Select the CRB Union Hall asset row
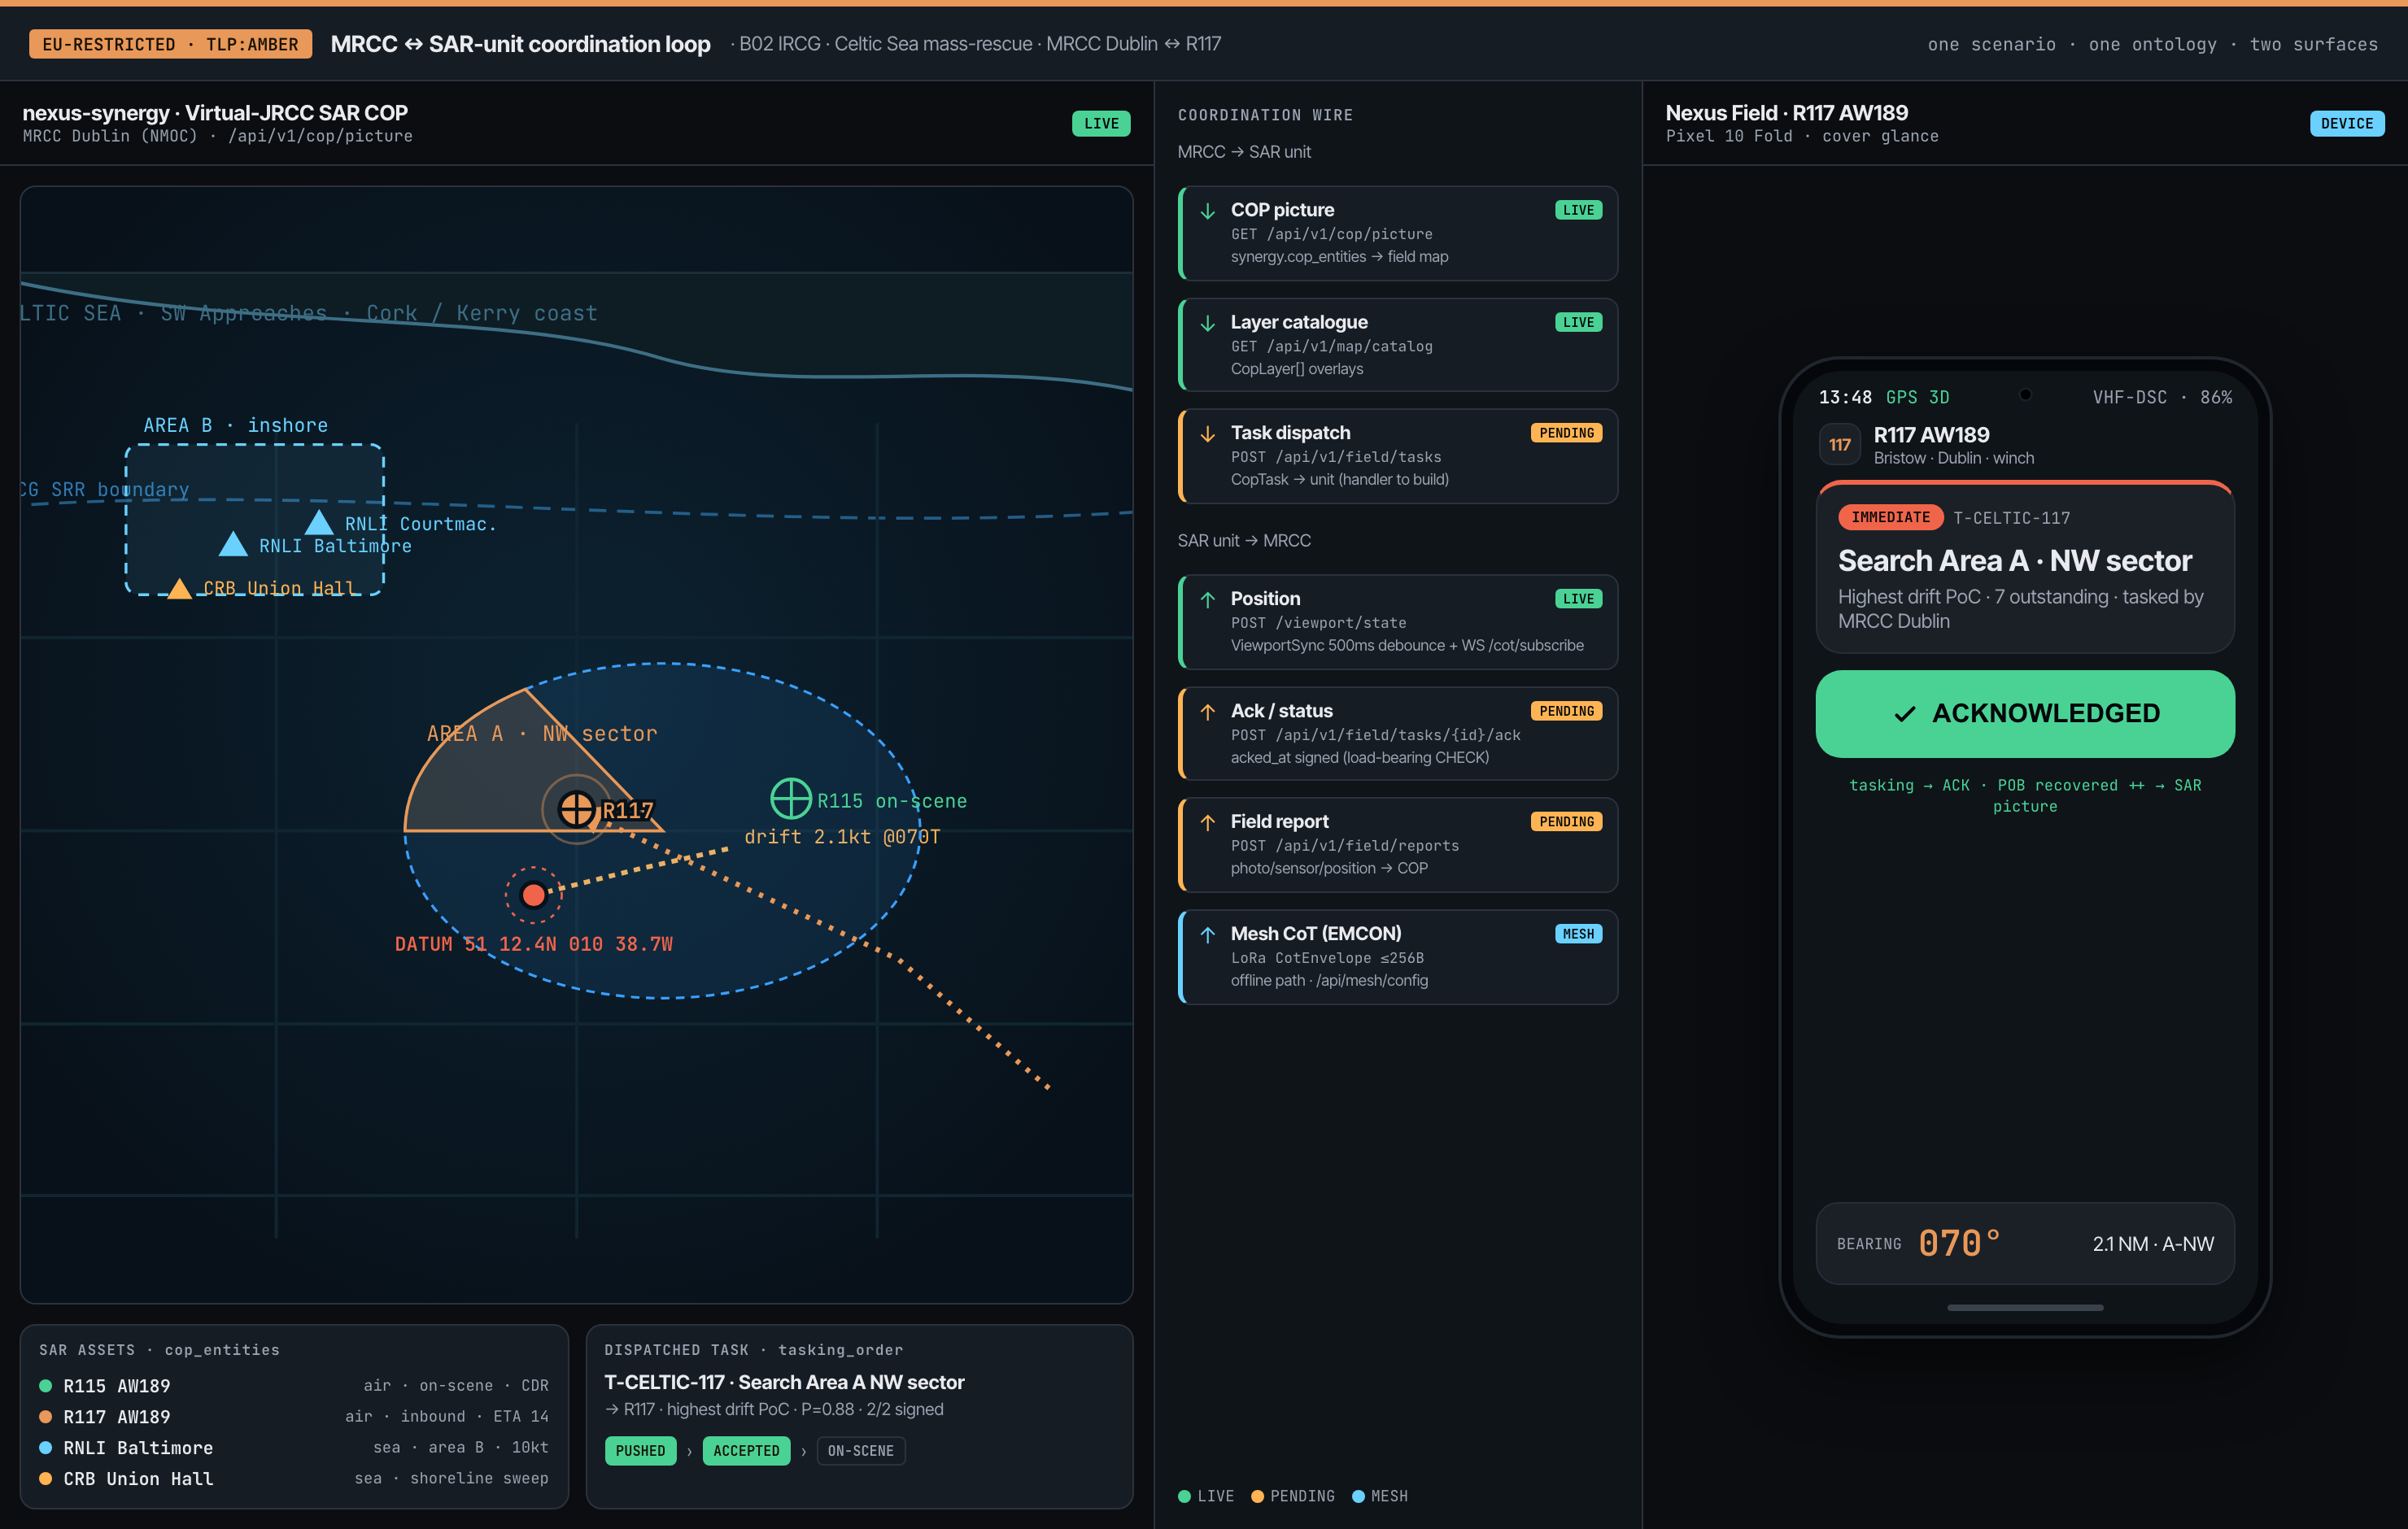 click(294, 1478)
